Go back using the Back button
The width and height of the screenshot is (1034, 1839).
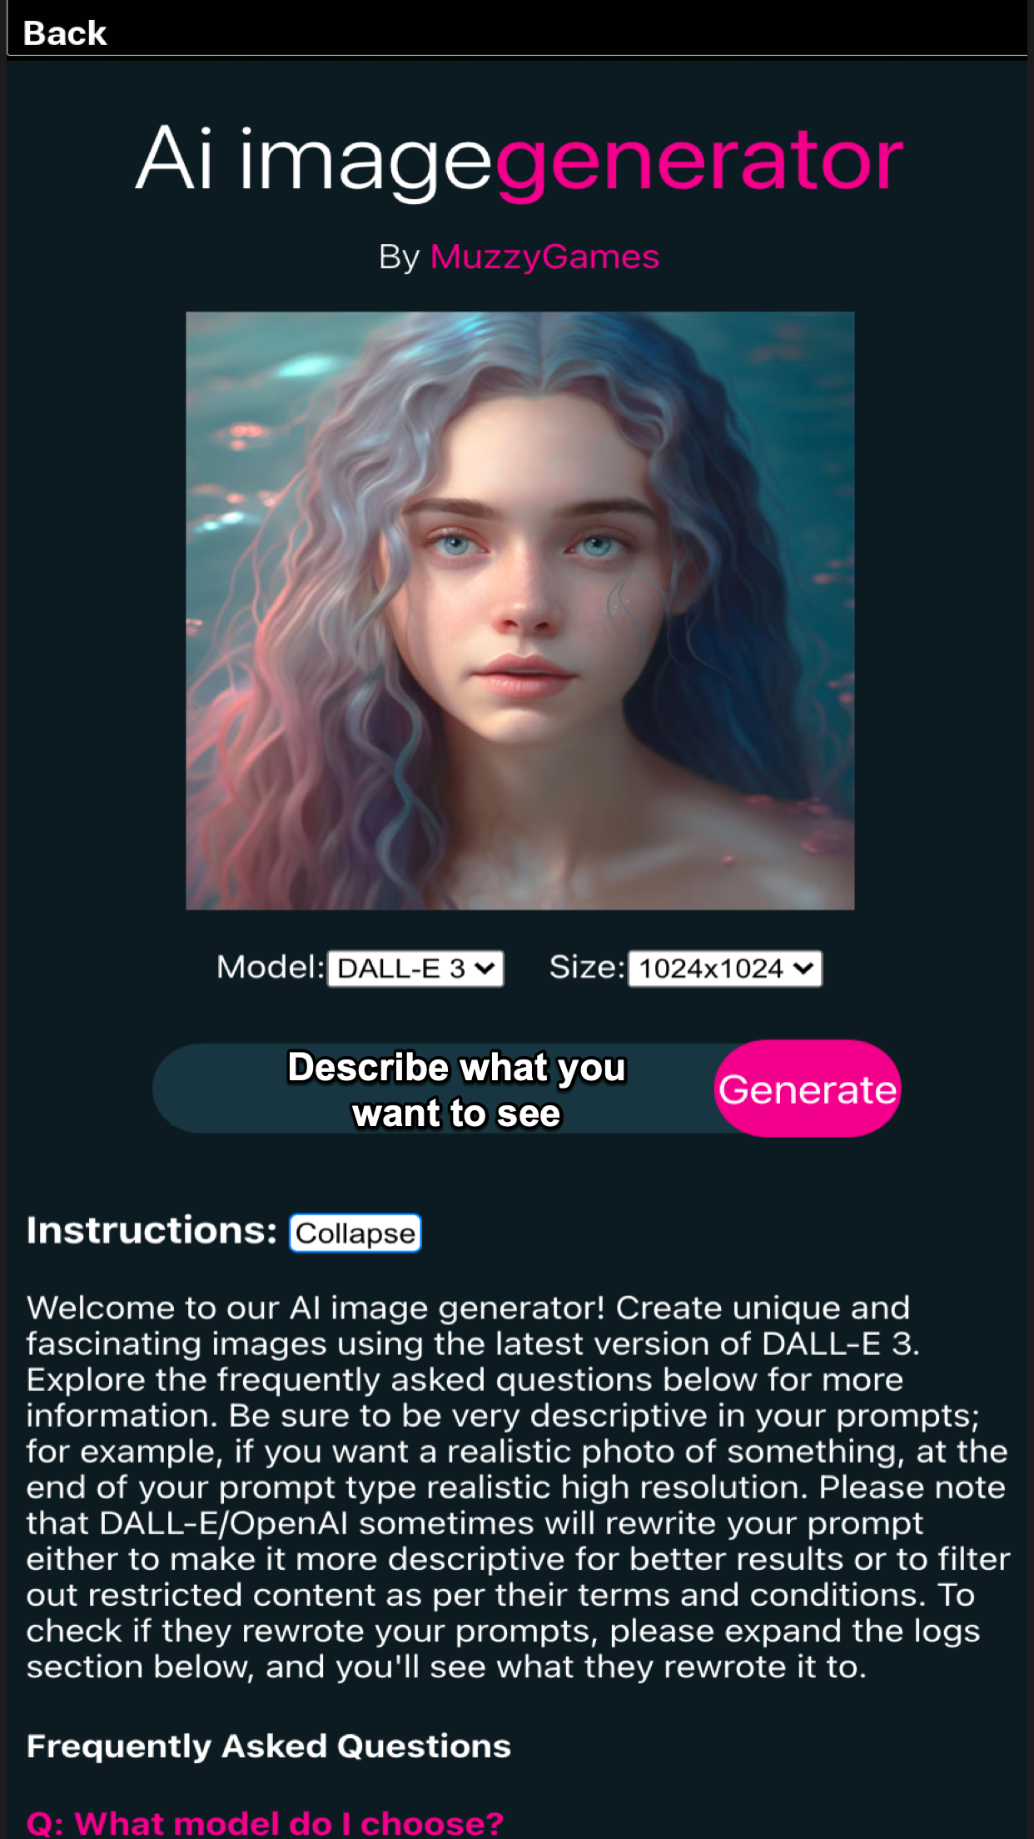[65, 33]
